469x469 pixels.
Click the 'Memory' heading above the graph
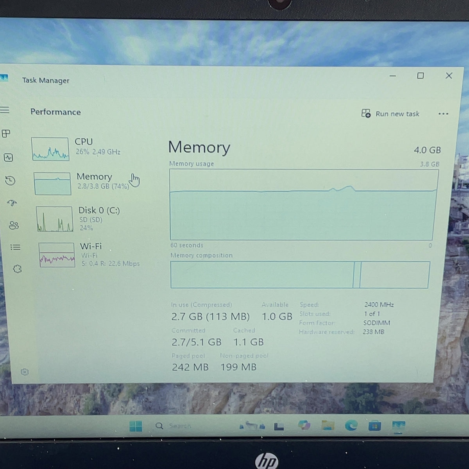(199, 147)
